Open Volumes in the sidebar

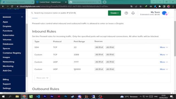click(x=7, y=40)
